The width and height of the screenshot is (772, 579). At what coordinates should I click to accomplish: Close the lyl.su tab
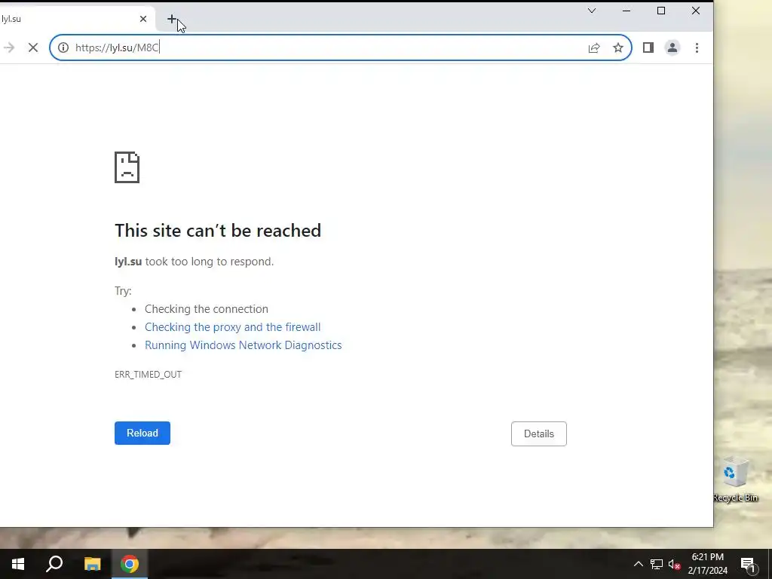coord(142,19)
